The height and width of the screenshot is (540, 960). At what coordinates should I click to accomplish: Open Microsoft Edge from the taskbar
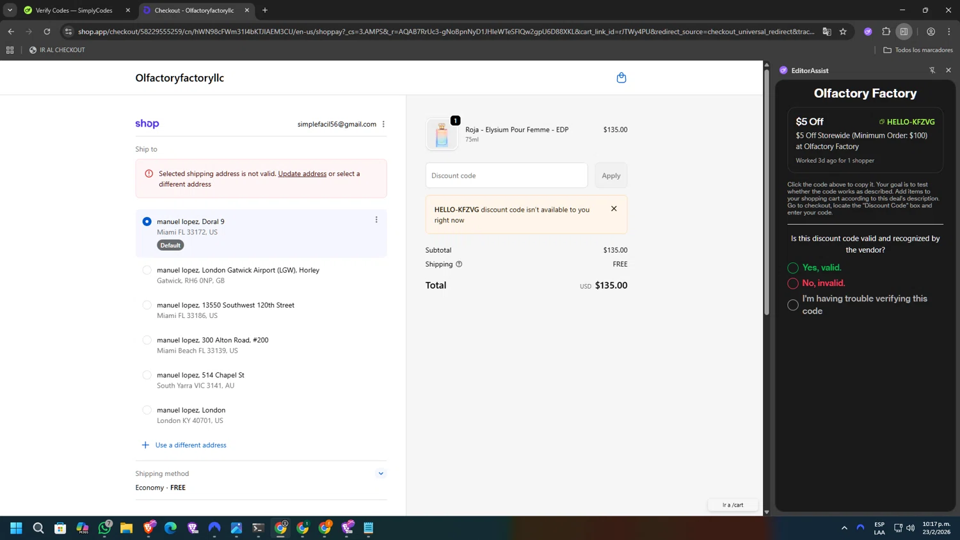pyautogui.click(x=170, y=528)
